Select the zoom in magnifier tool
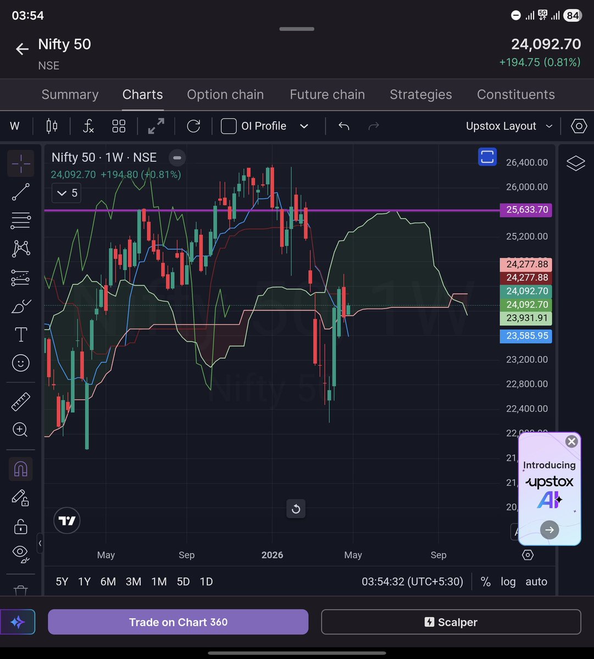The image size is (594, 659). click(21, 429)
